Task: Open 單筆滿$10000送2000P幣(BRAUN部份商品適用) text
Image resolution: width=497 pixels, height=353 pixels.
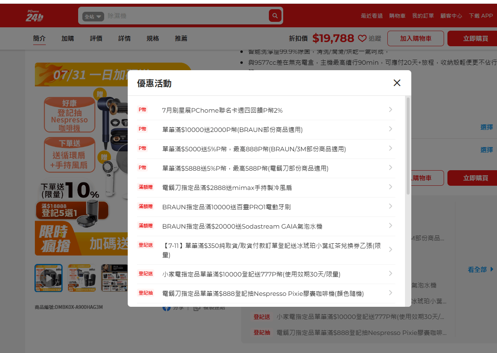Action: [x=232, y=130]
